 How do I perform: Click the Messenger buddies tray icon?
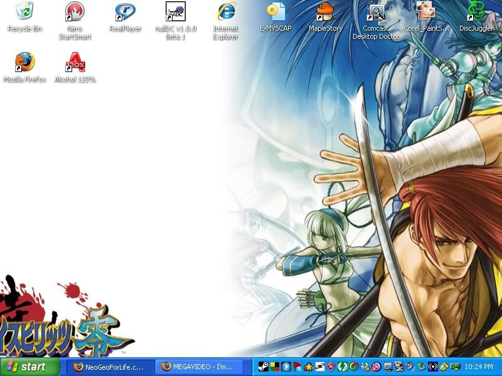click(365, 367)
